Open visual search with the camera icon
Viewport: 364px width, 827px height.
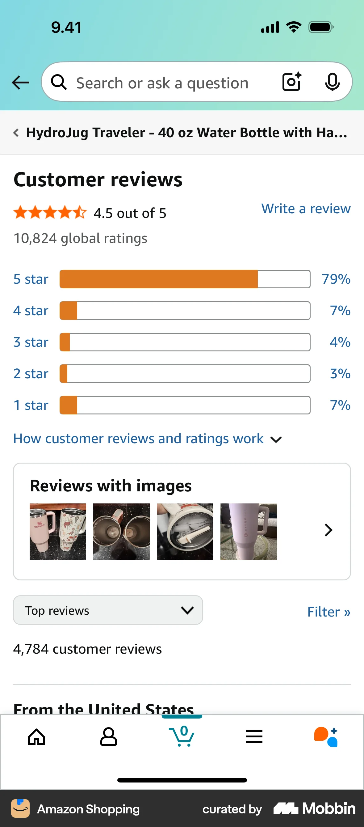coord(291,82)
